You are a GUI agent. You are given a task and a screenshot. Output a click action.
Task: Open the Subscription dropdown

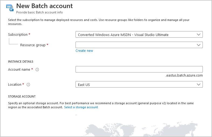[139, 34]
